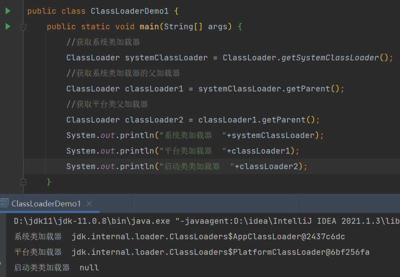
Task: Click the null output in console
Action: (x=89, y=268)
